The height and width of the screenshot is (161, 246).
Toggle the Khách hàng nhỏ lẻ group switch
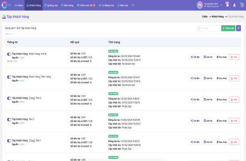(9, 54)
